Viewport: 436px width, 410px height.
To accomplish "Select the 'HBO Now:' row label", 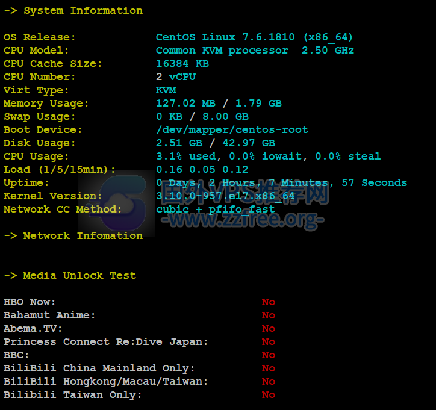I will coord(30,302).
